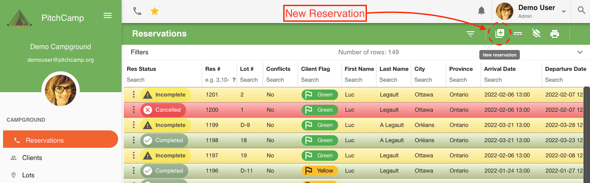Click Incomplete status badge for reservation 1197
Image resolution: width=590 pixels, height=183 pixels.
click(166, 156)
